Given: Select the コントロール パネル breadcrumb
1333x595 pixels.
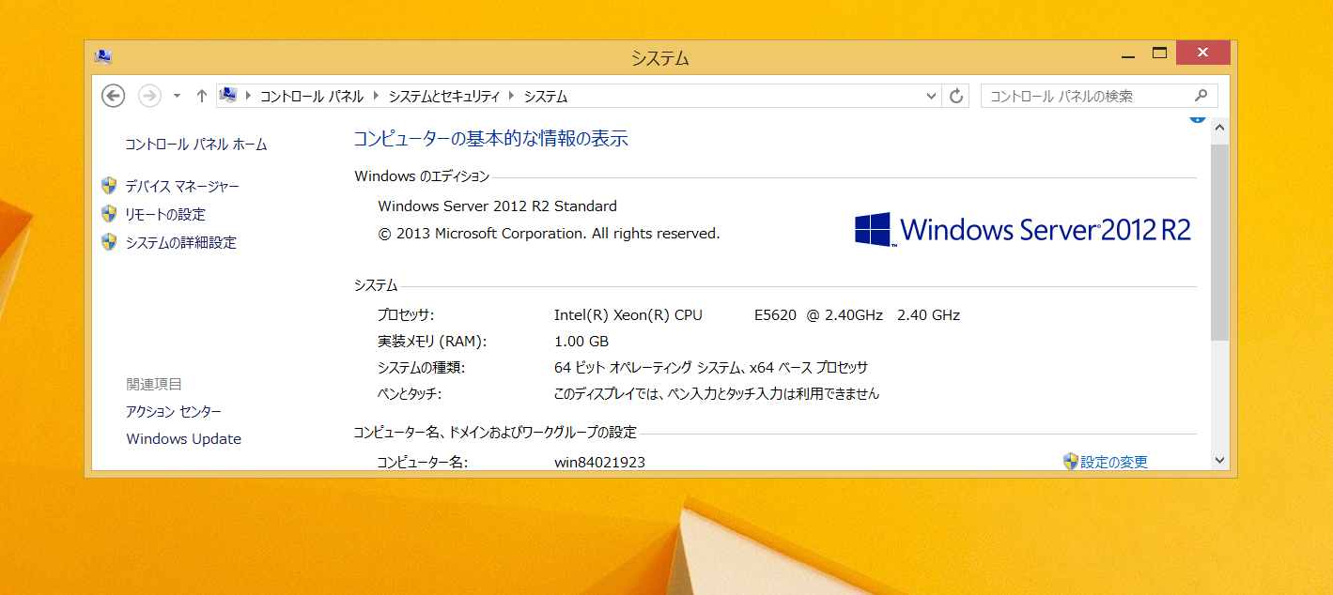Looking at the screenshot, I should (312, 96).
